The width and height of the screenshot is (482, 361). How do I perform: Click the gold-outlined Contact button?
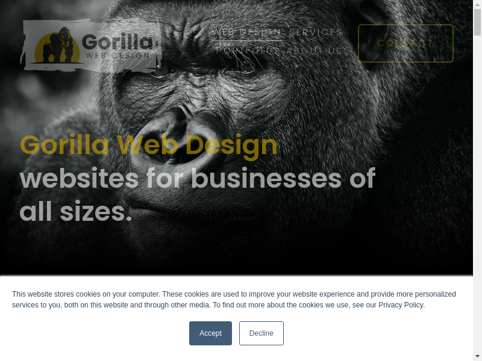tap(405, 43)
